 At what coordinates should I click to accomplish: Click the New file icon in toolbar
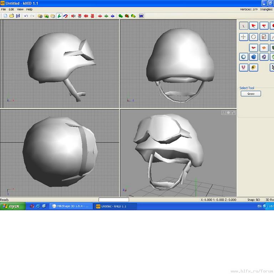[x=5, y=16]
